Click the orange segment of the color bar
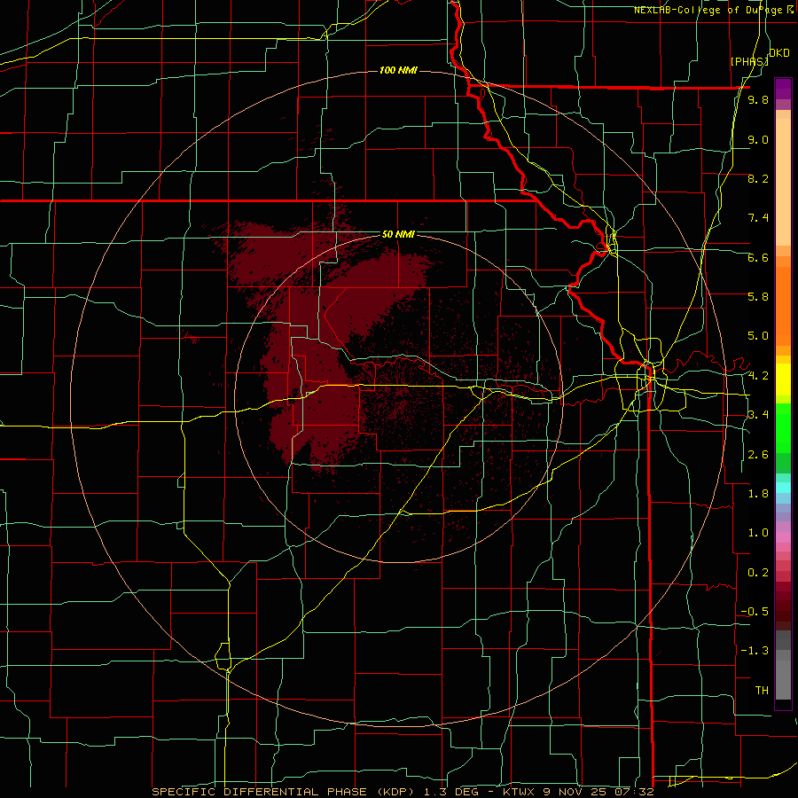Viewport: 798px width, 798px height. point(783,305)
